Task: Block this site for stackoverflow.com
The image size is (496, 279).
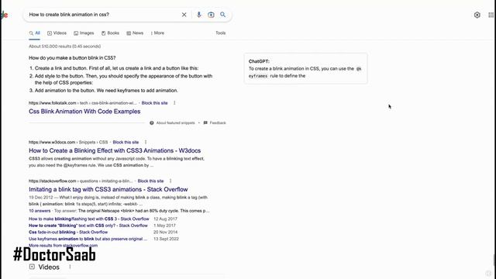Action: (150, 181)
